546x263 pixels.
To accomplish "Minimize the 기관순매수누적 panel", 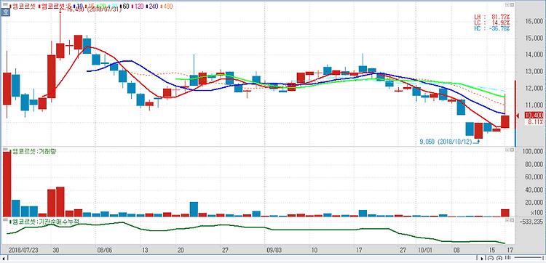I will 507,220.
